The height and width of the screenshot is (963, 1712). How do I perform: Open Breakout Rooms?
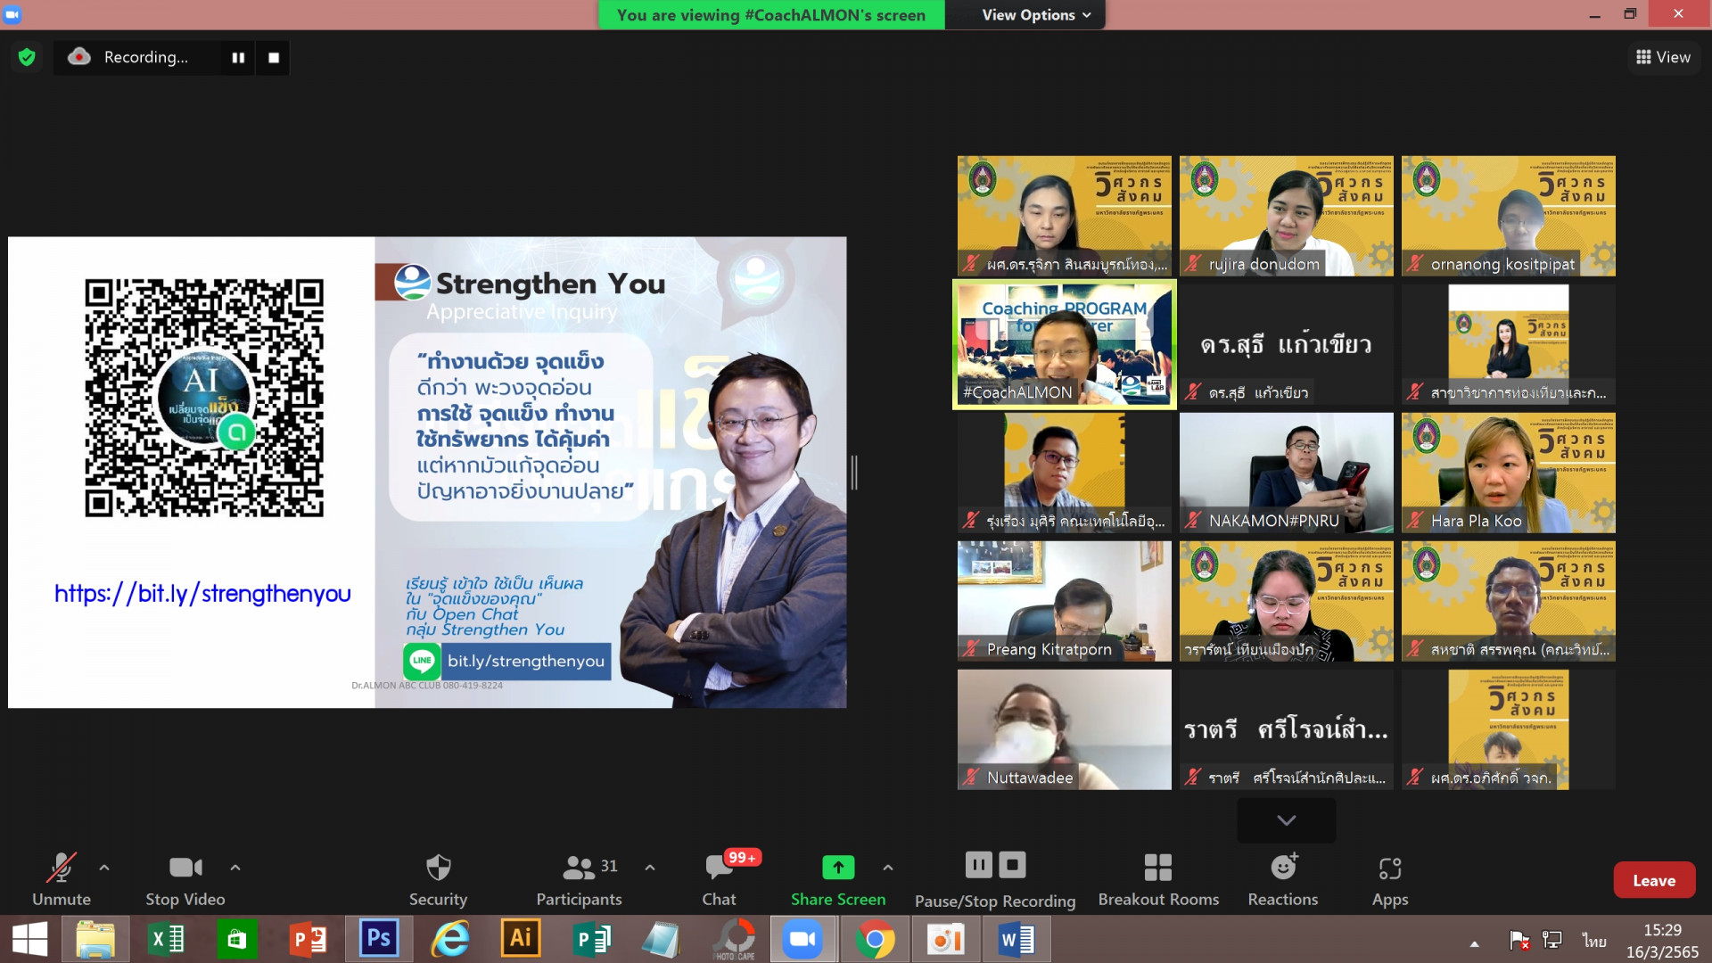tap(1158, 879)
